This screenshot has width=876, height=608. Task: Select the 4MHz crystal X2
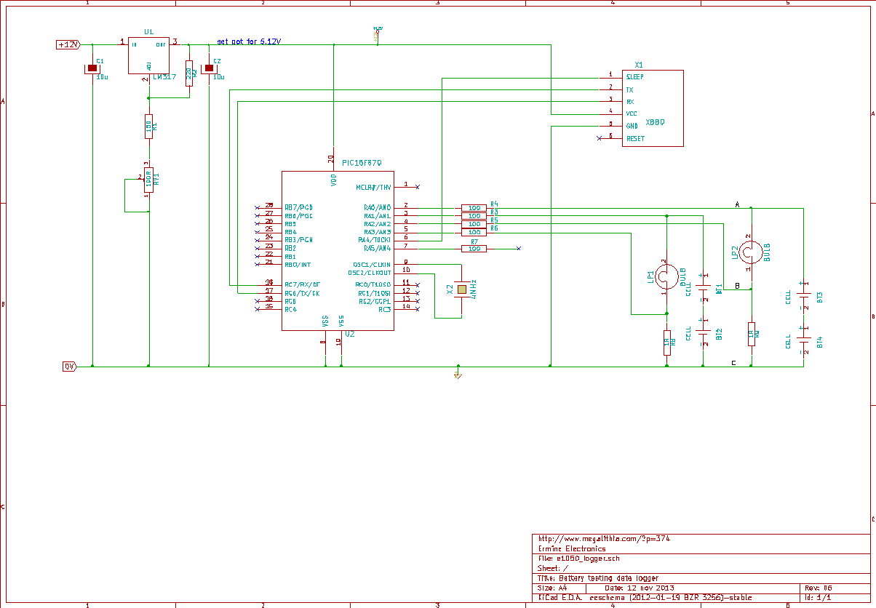tap(462, 289)
